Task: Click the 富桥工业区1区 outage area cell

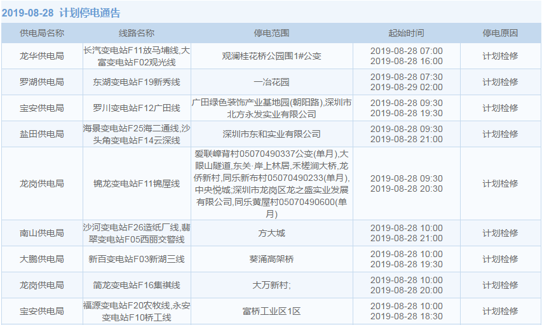Action: 271,311
